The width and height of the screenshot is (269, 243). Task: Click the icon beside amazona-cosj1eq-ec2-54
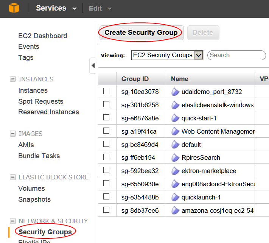click(175, 210)
